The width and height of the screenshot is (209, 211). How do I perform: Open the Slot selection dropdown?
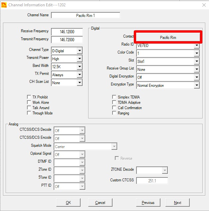pyautogui.click(x=197, y=62)
